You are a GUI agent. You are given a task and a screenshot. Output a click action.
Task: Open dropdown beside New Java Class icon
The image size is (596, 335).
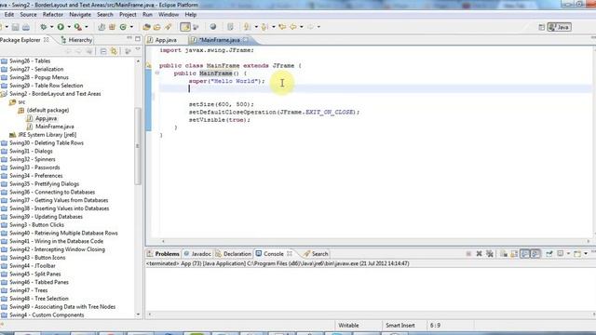(131, 27)
